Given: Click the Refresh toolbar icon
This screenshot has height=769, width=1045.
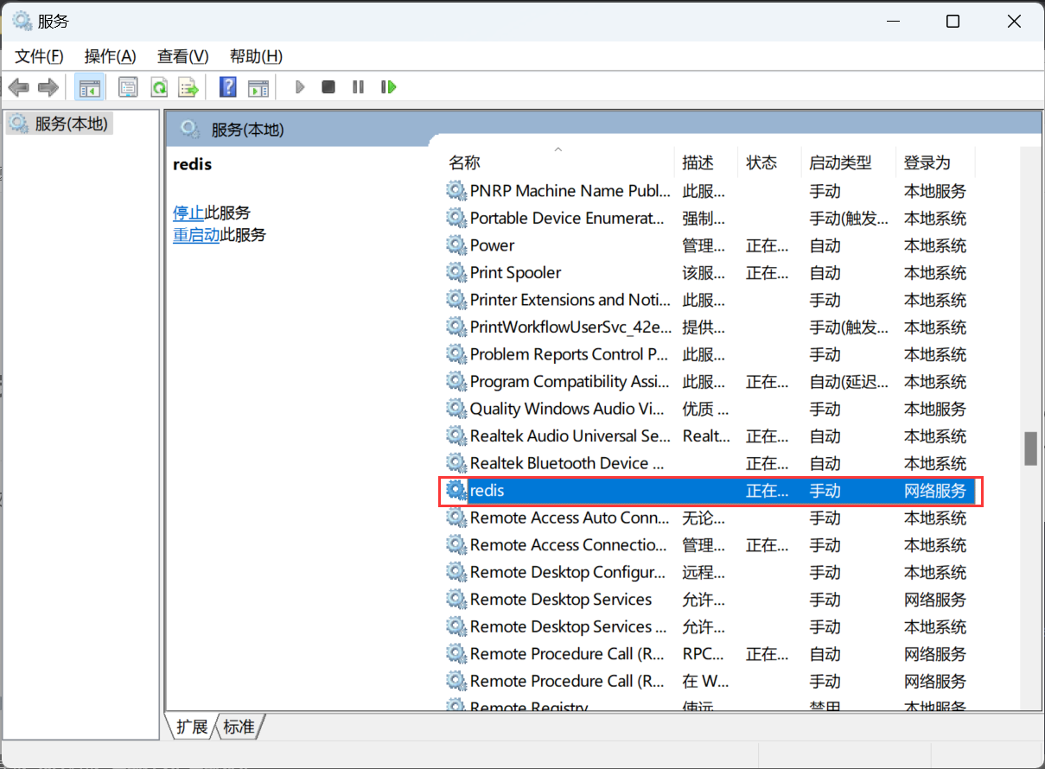Looking at the screenshot, I should pyautogui.click(x=159, y=87).
